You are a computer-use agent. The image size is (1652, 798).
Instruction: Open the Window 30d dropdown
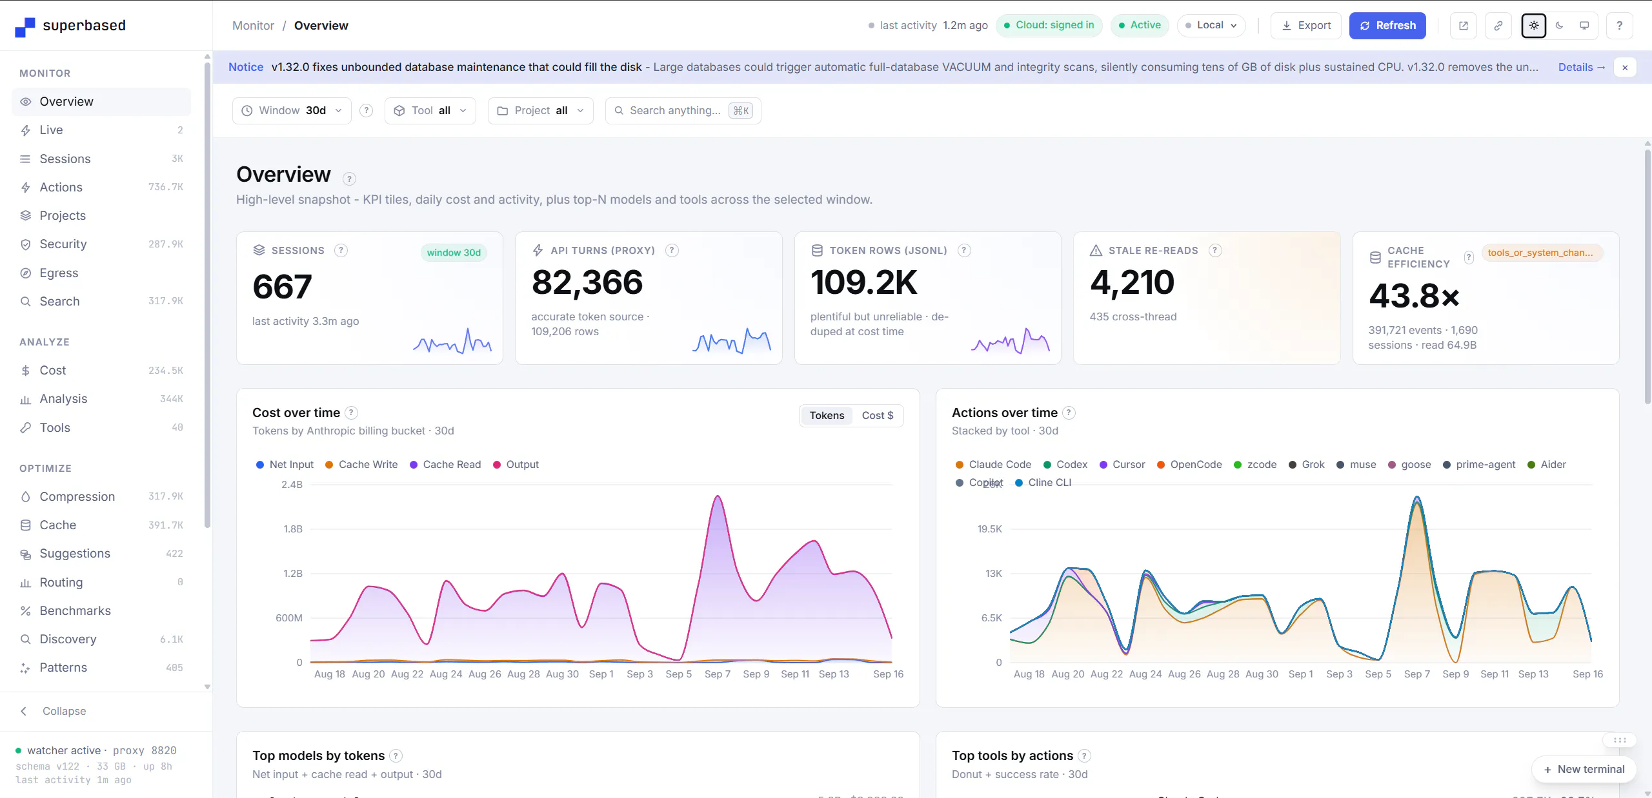pos(292,110)
